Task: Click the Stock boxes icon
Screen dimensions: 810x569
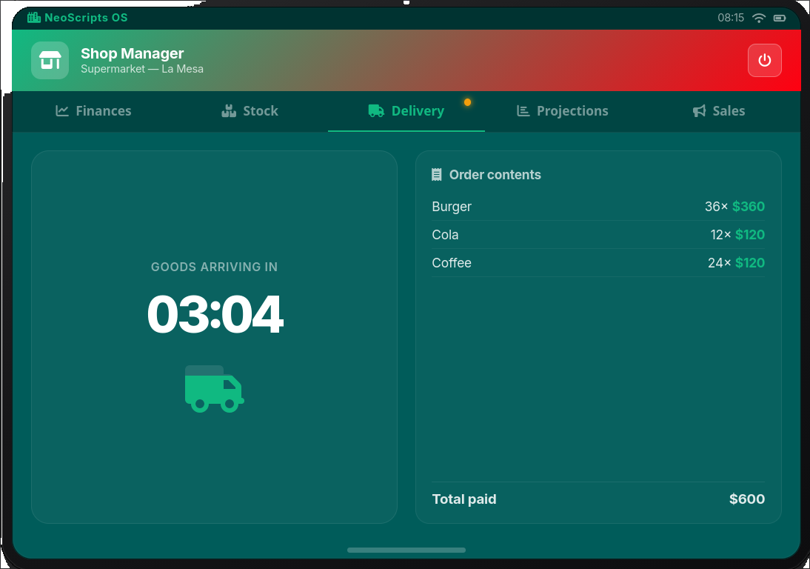Action: point(228,110)
